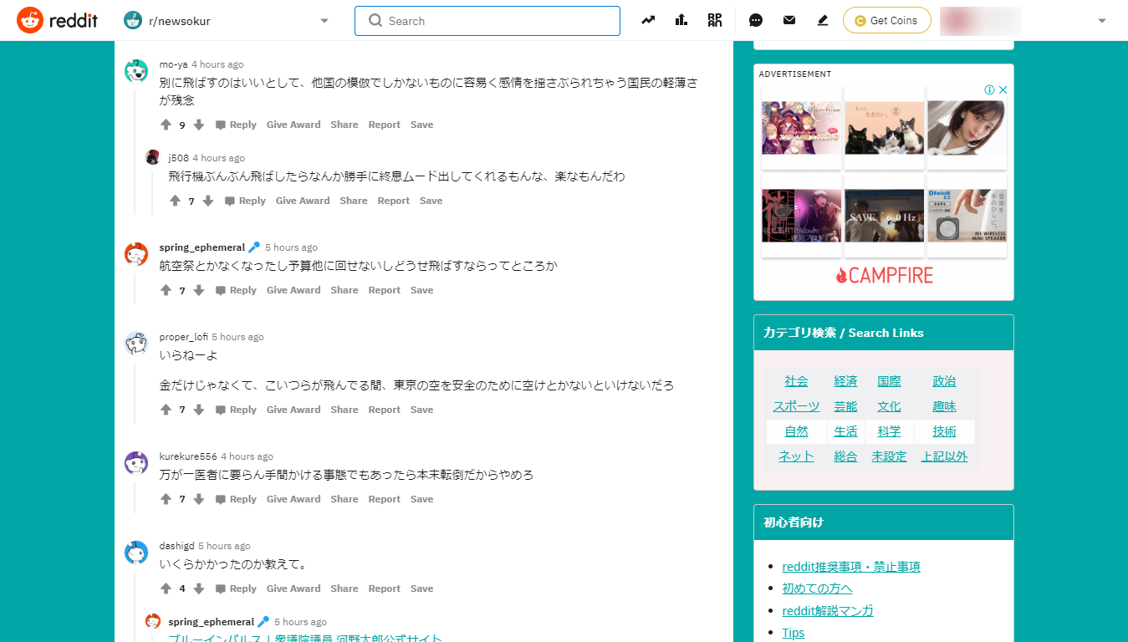The image size is (1128, 642).
Task: Open the cats ad thumbnail
Action: point(884,127)
